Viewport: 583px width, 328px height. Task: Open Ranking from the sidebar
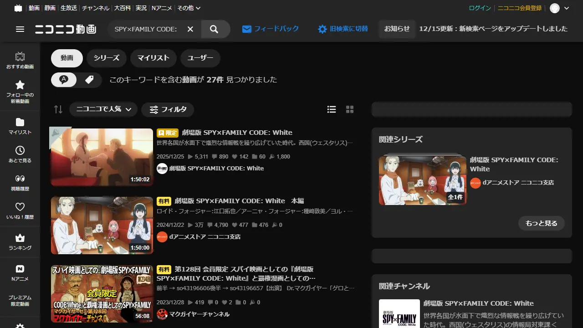click(20, 242)
